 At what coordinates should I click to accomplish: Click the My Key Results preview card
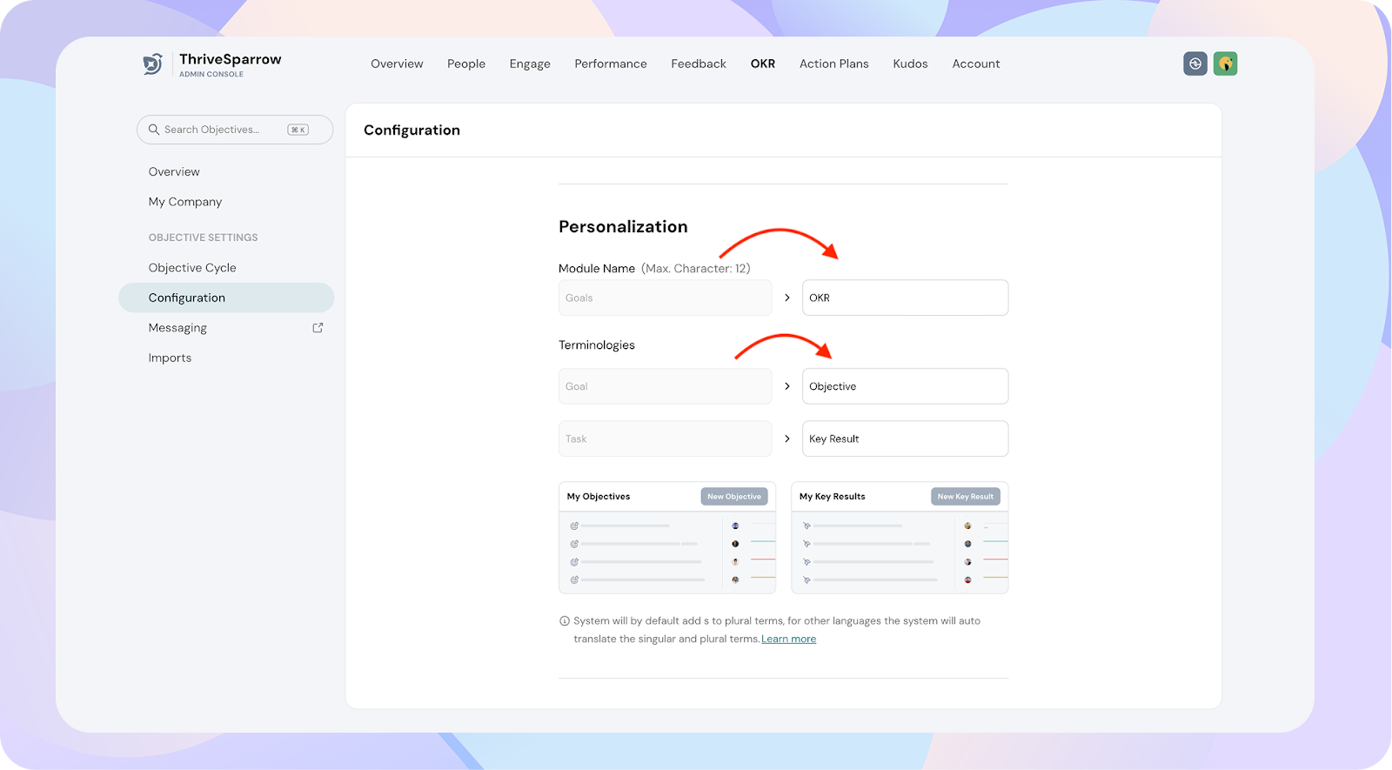pos(900,538)
